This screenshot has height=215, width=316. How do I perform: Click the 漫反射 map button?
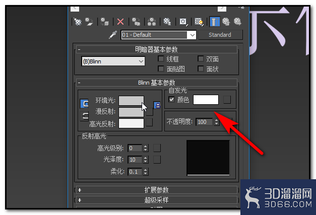click(149, 112)
